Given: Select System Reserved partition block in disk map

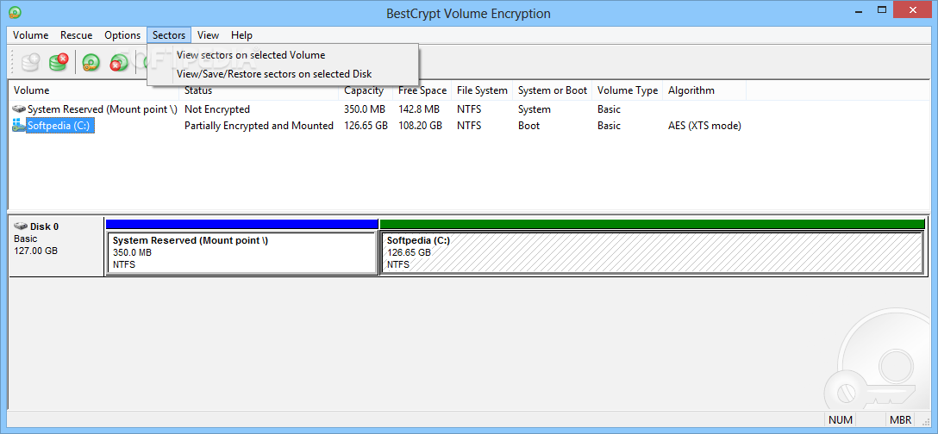Looking at the screenshot, I should click(241, 253).
